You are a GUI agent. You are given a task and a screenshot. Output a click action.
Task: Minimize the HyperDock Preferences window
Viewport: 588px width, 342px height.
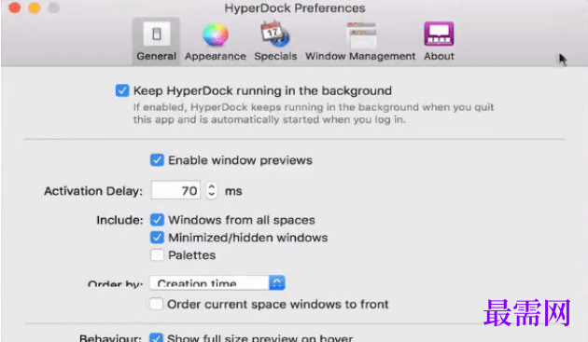[35, 7]
